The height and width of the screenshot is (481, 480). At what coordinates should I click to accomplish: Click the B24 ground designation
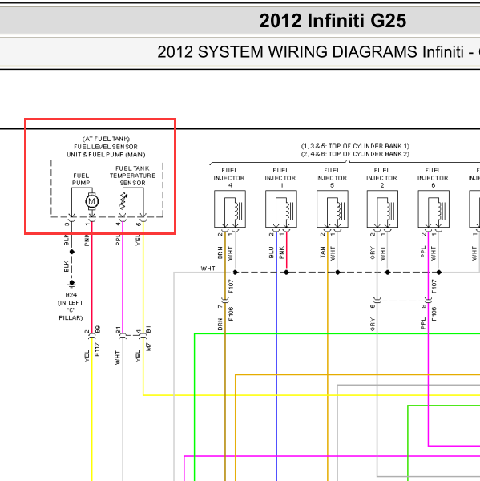coord(71,295)
